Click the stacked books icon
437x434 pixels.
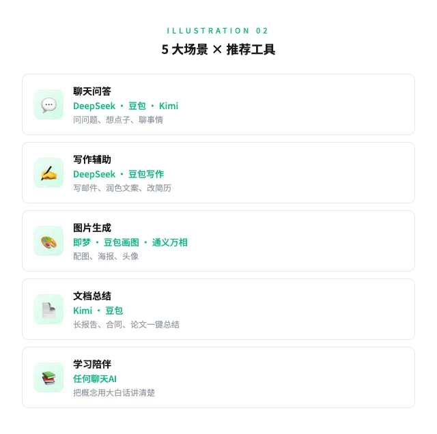[48, 378]
